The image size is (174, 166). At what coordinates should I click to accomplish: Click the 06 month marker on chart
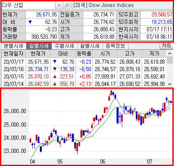pyautogui.click(x=103, y=162)
